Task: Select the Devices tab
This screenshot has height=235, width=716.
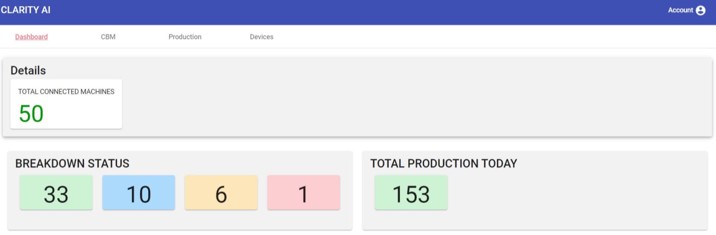Action: tap(262, 36)
